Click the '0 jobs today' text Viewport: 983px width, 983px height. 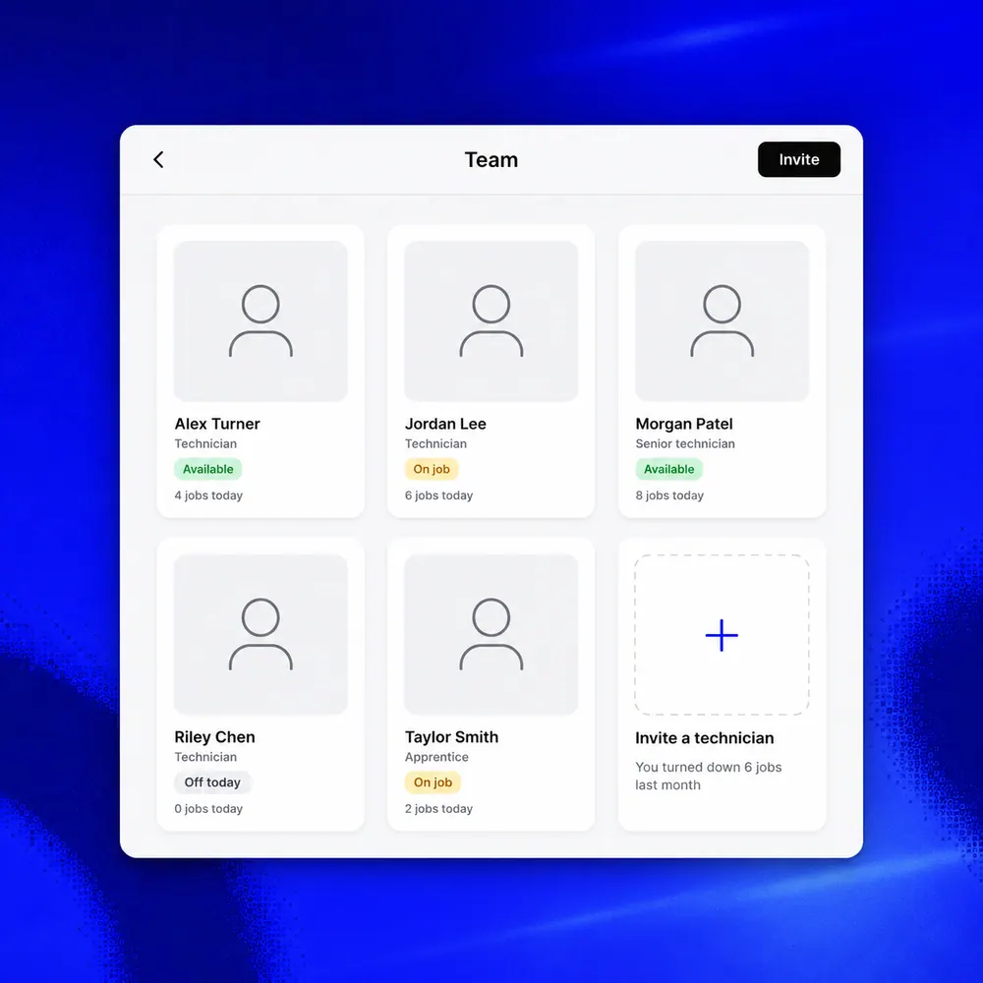point(208,809)
